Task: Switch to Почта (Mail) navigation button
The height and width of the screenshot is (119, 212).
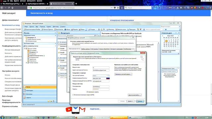Action: click(x=40, y=87)
